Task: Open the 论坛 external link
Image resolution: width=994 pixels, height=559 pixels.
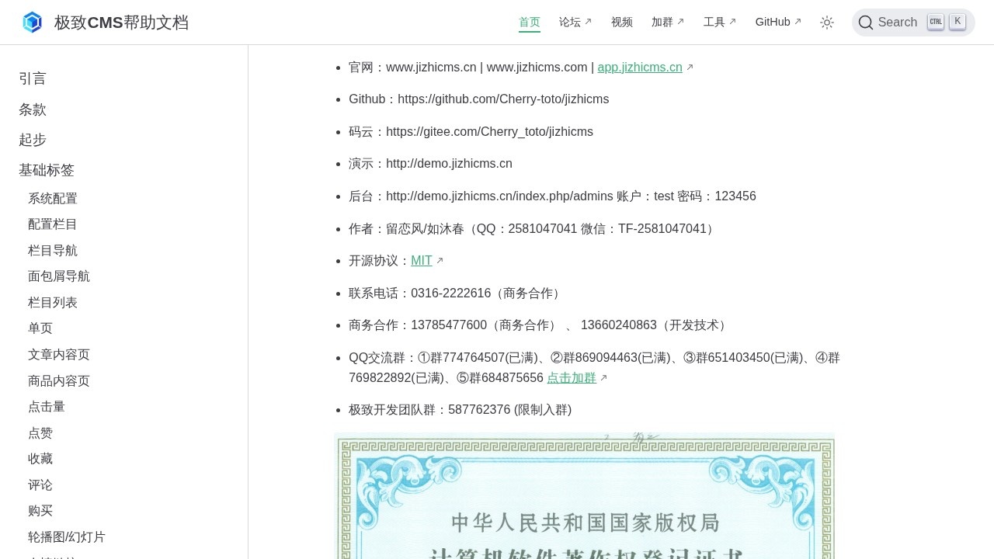Action: pyautogui.click(x=575, y=23)
